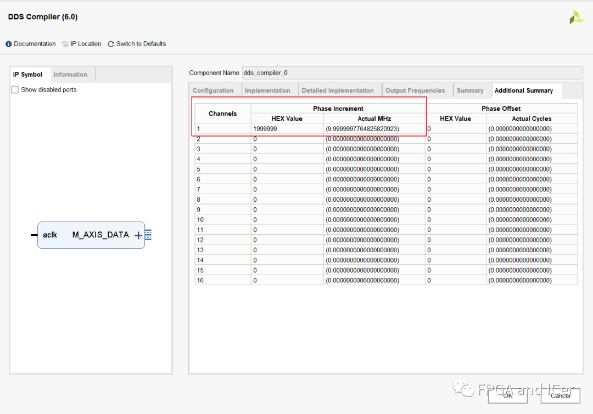Switch to the Configuration tab

coord(213,90)
